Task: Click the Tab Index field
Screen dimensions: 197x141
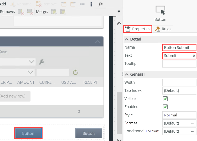Action: click(179, 90)
